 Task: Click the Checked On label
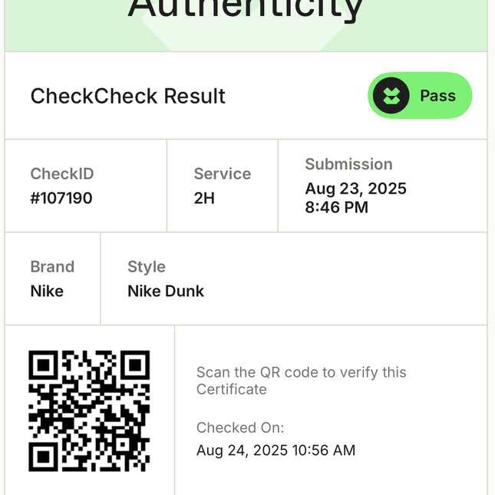pyautogui.click(x=240, y=427)
